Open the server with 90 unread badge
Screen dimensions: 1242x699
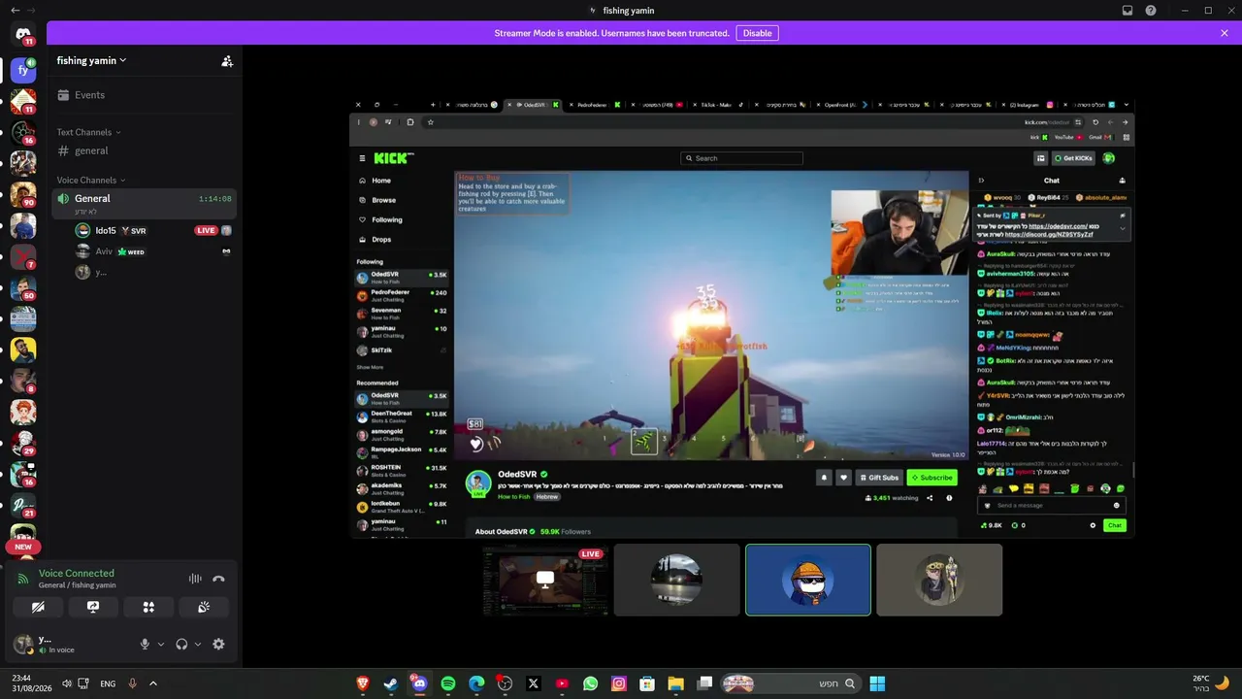[23, 194]
